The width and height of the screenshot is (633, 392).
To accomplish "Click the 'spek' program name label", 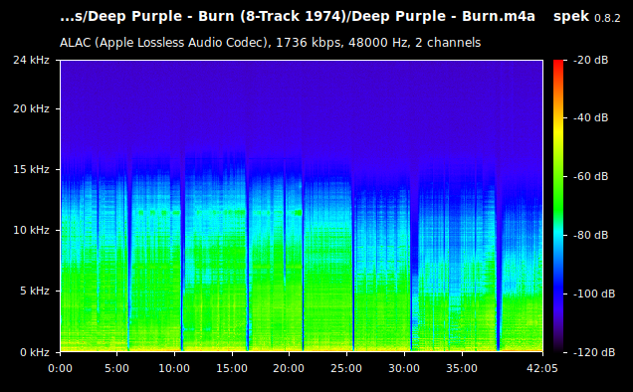I will point(571,17).
